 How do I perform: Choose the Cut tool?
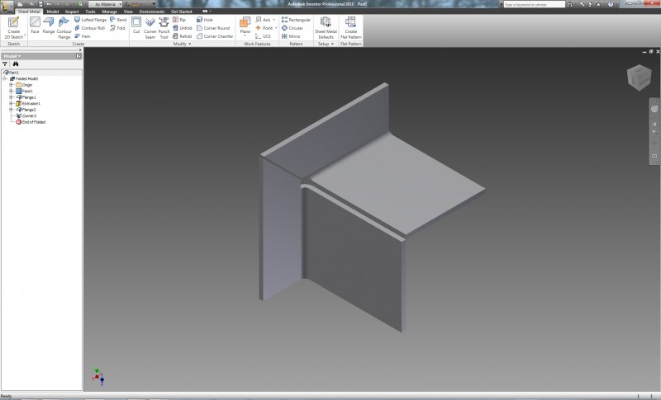tap(136, 26)
